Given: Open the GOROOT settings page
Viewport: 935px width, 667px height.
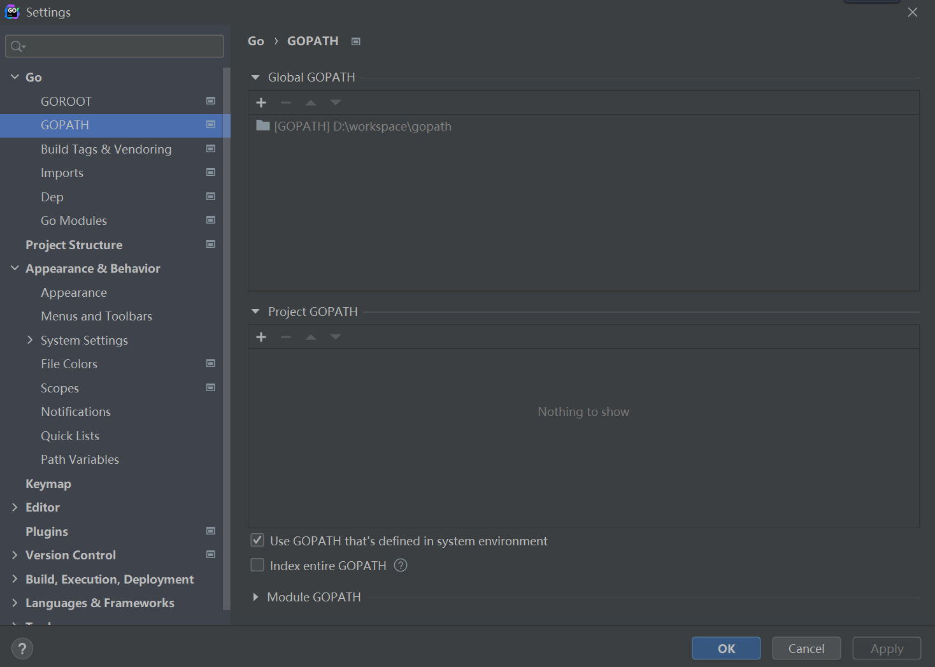Looking at the screenshot, I should pyautogui.click(x=66, y=101).
